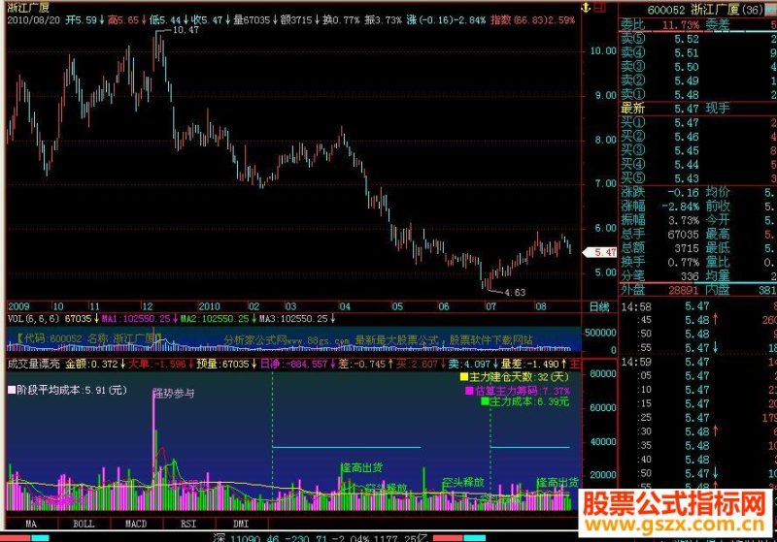The width and height of the screenshot is (777, 542).
Task: Click the 最新 latest price row
Action: pyautogui.click(x=698, y=109)
